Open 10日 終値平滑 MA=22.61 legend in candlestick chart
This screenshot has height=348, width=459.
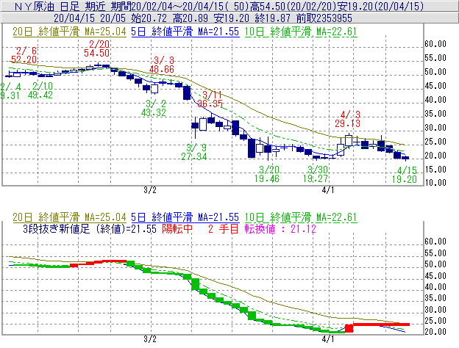click(x=301, y=32)
